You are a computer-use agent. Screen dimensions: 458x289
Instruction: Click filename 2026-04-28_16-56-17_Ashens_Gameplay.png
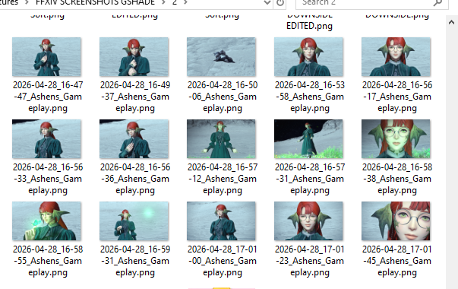[x=397, y=97]
